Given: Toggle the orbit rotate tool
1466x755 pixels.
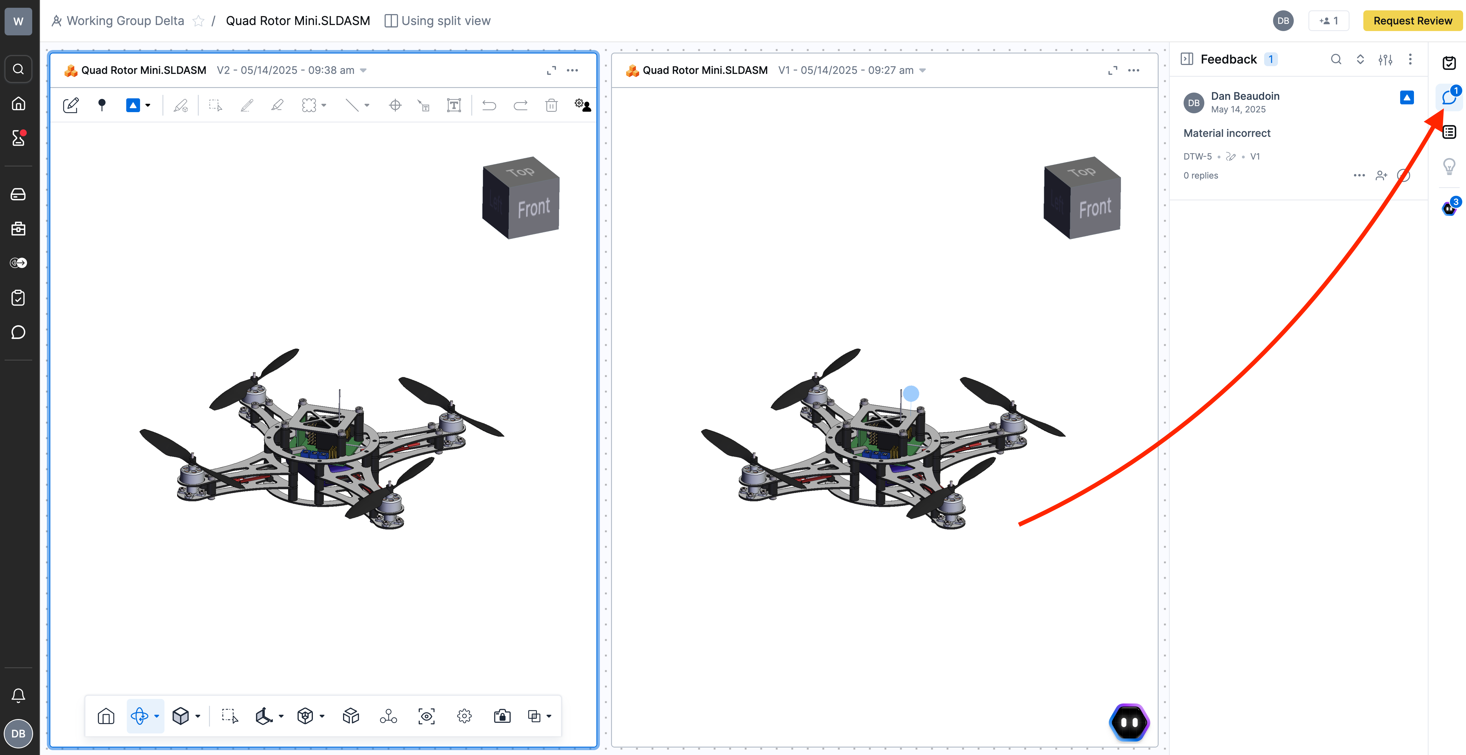Looking at the screenshot, I should [139, 716].
